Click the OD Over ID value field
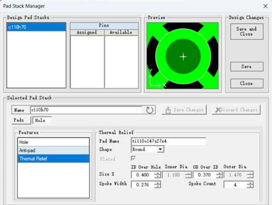Viewport: 272px width, 205px height. tap(205, 175)
